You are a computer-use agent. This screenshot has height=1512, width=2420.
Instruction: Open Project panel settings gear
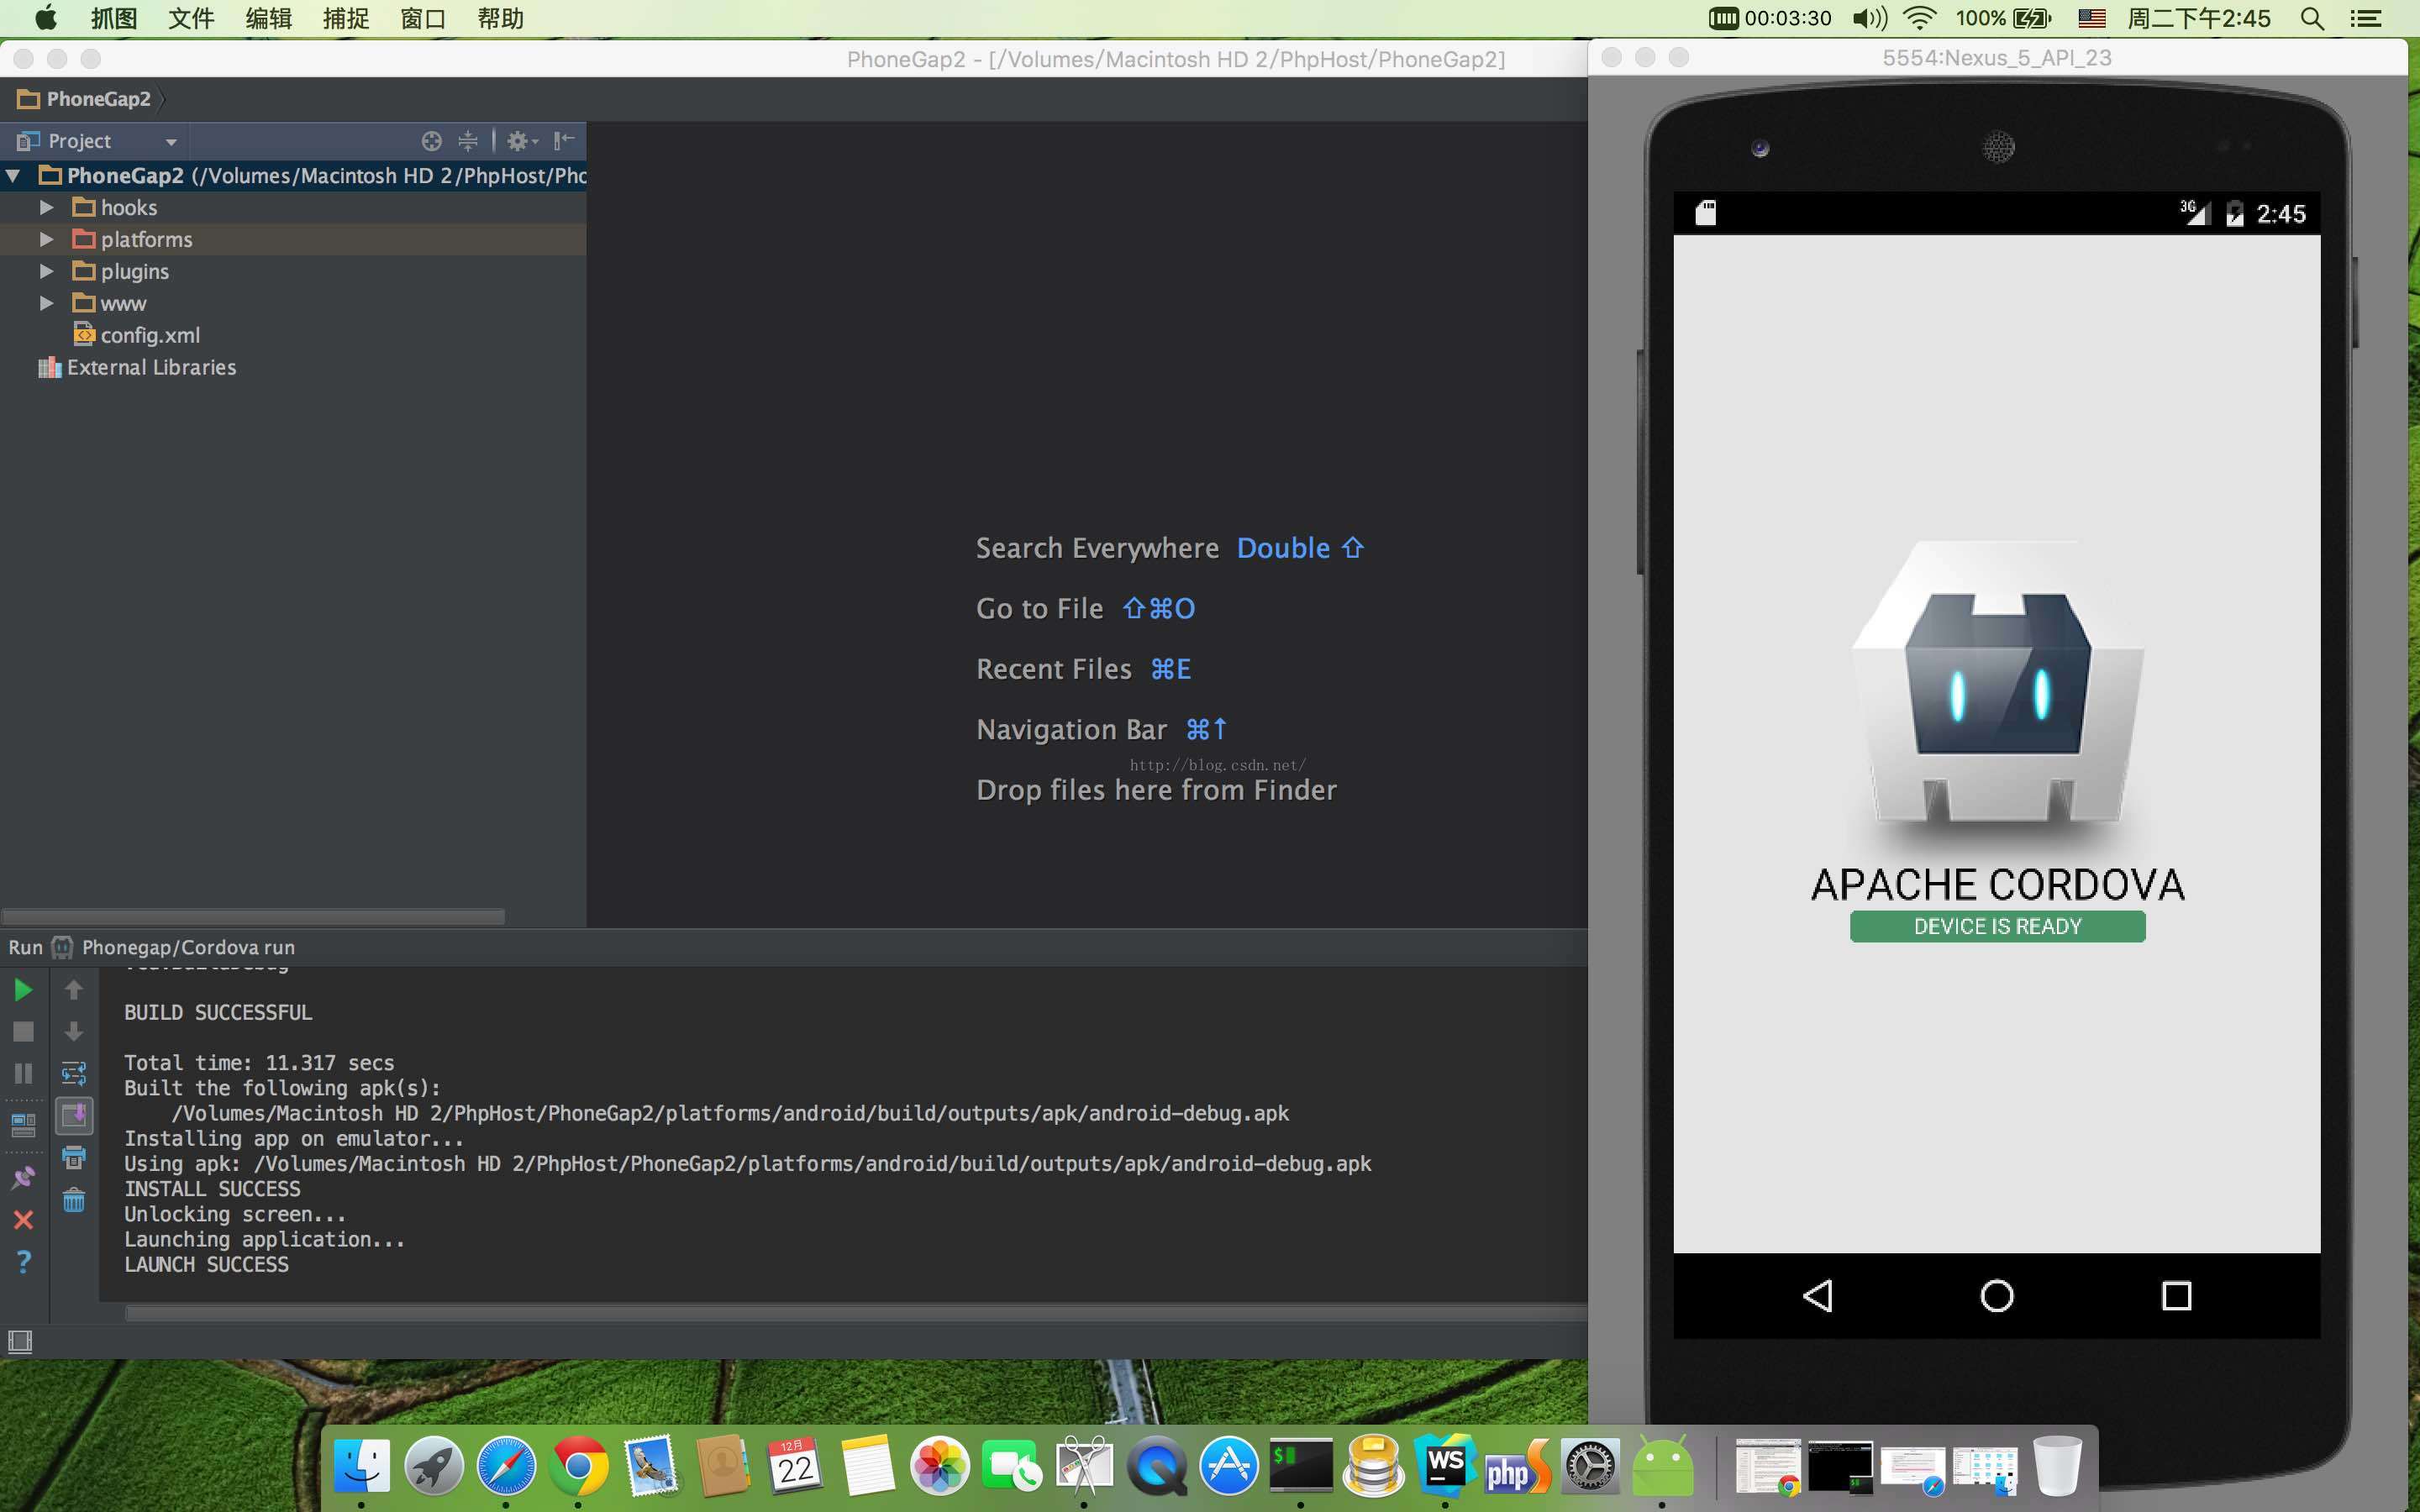(521, 141)
